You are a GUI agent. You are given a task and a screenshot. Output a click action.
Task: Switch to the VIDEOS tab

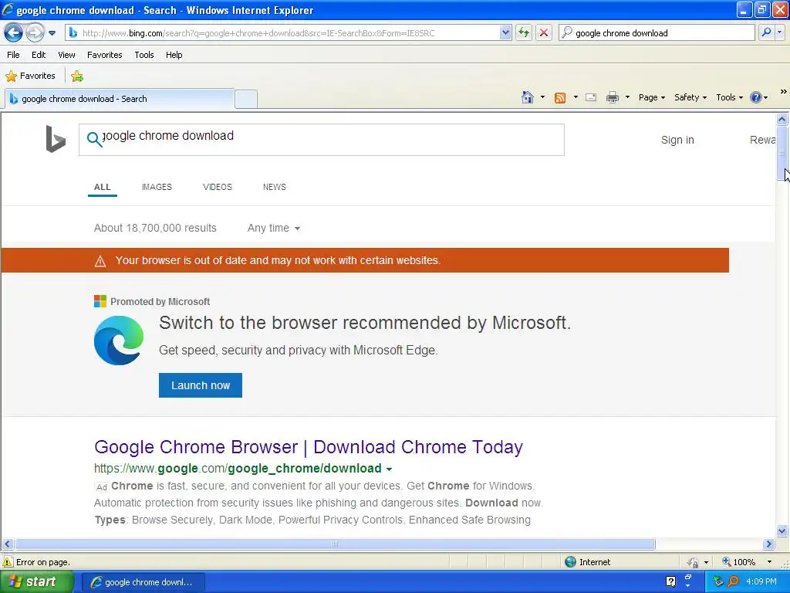[x=217, y=187]
